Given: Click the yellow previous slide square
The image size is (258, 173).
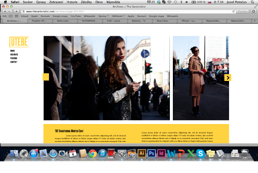Looking at the screenshot, I should [x=46, y=77].
